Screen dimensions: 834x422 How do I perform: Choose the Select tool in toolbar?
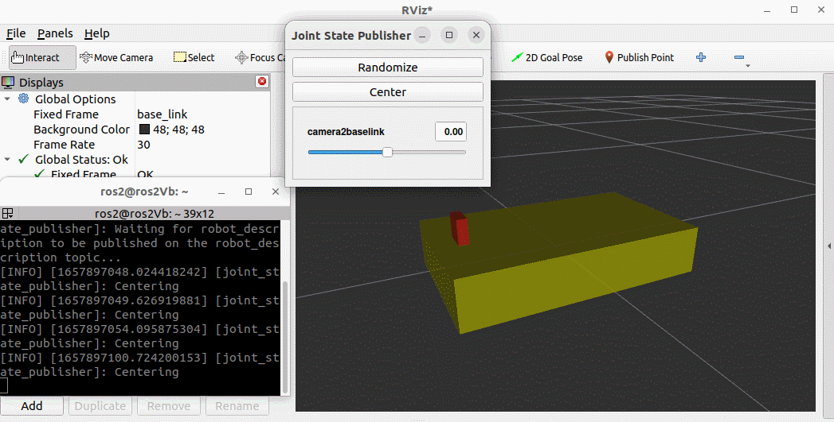coord(194,57)
